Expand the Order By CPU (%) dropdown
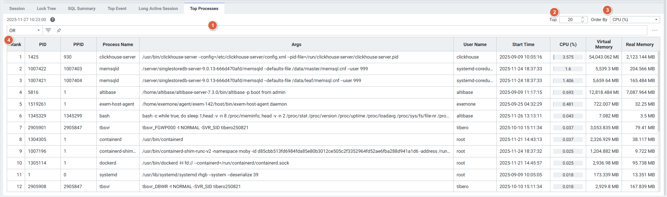 (635, 20)
